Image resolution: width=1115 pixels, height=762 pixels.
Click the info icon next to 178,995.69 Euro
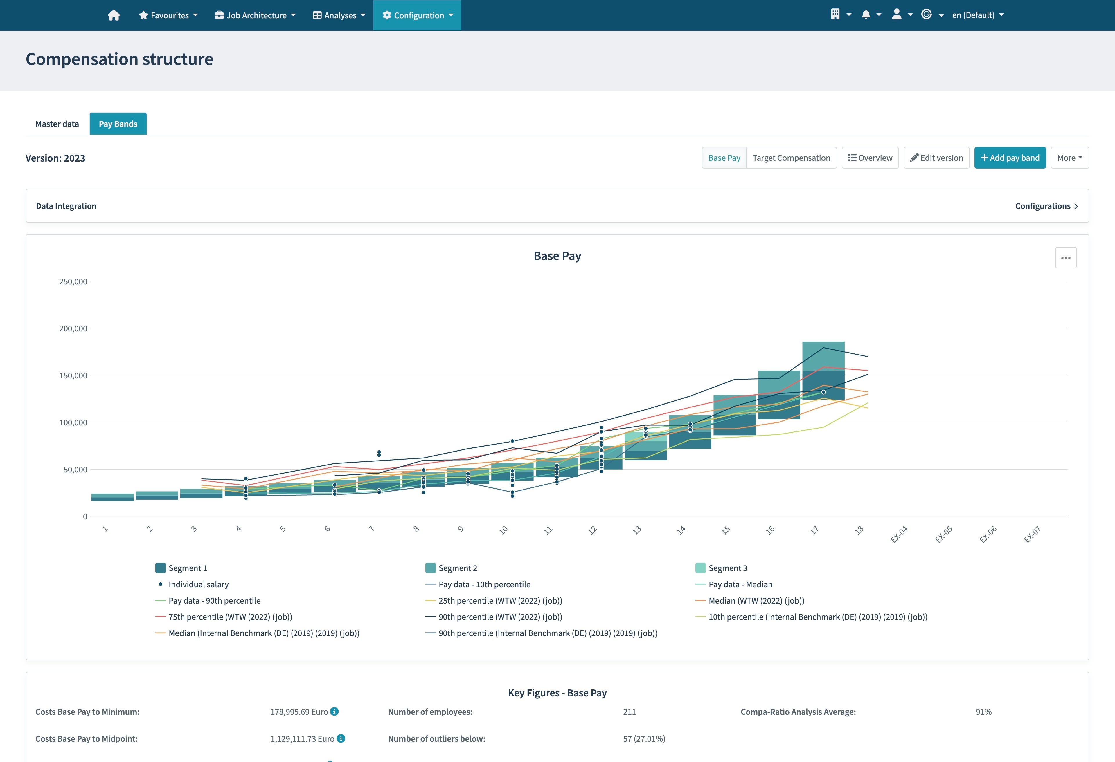click(334, 712)
